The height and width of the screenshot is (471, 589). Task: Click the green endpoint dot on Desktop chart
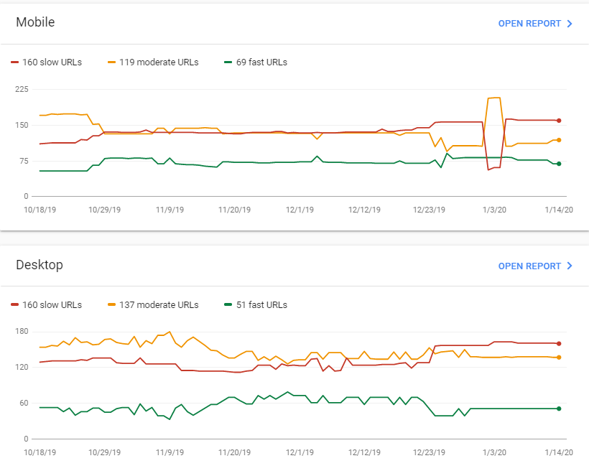coord(559,409)
